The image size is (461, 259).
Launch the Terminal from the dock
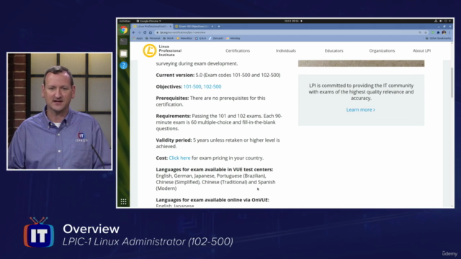point(123,42)
